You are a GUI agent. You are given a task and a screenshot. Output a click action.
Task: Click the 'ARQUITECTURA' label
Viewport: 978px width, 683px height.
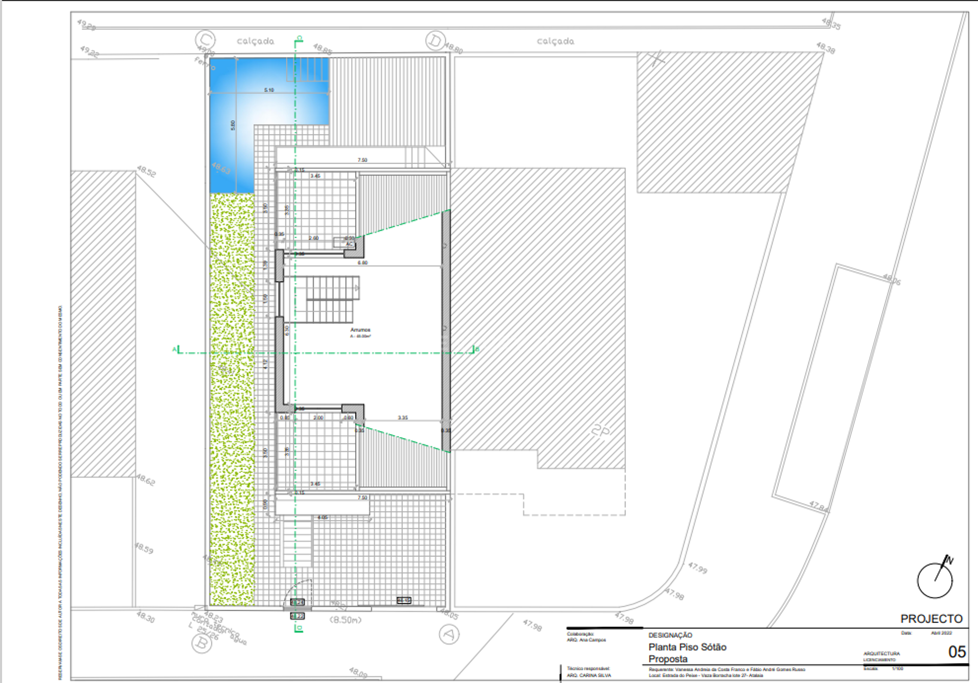[881, 653]
